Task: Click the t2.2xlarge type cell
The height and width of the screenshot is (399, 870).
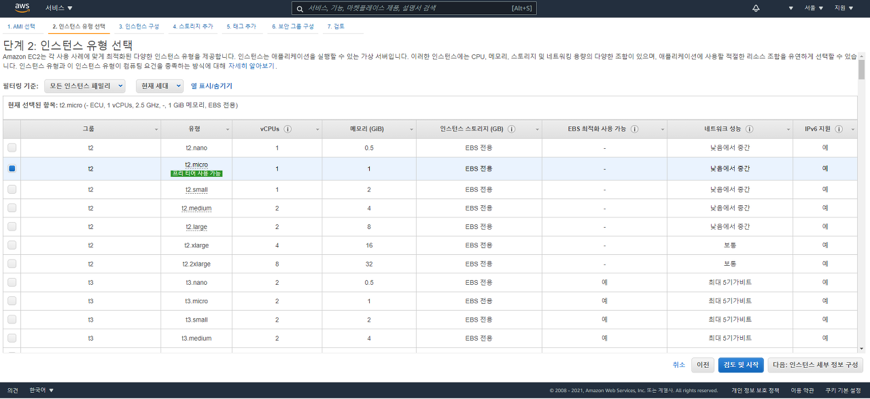Action: pos(196,264)
